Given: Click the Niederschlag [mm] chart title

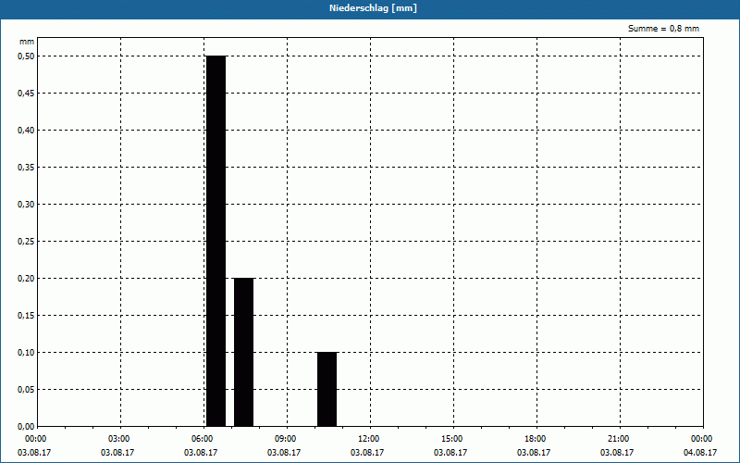Looking at the screenshot, I should click(373, 8).
